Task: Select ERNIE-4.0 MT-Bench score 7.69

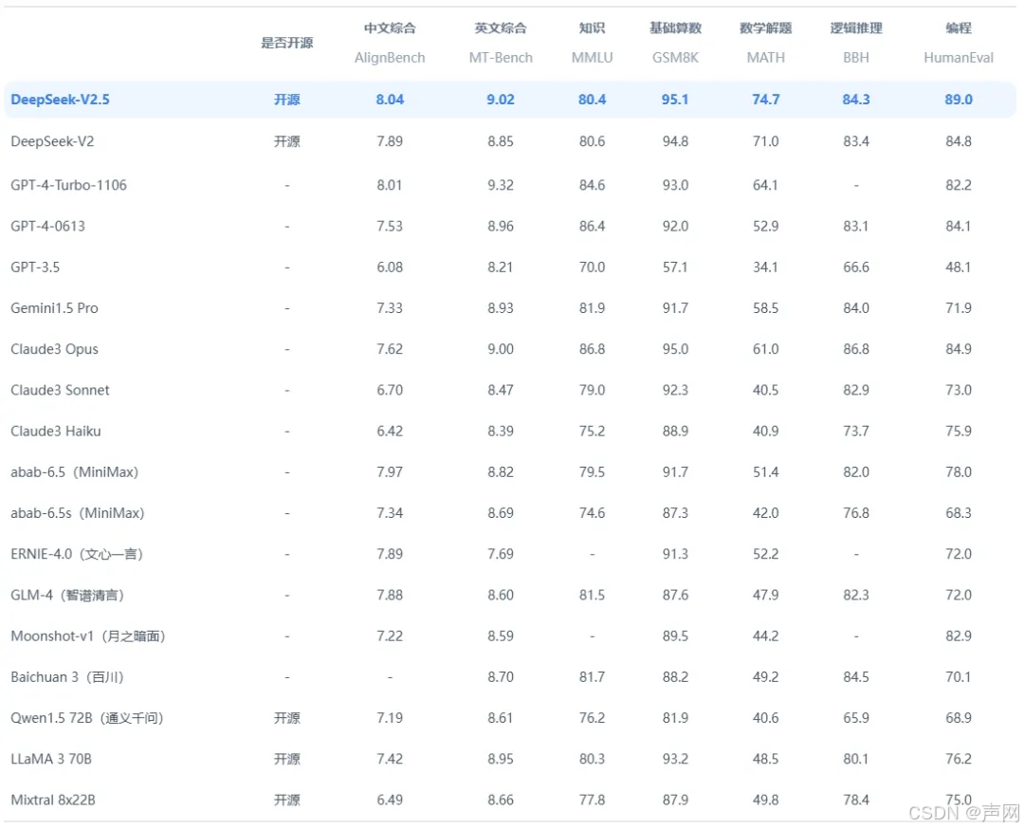Action: pos(501,554)
